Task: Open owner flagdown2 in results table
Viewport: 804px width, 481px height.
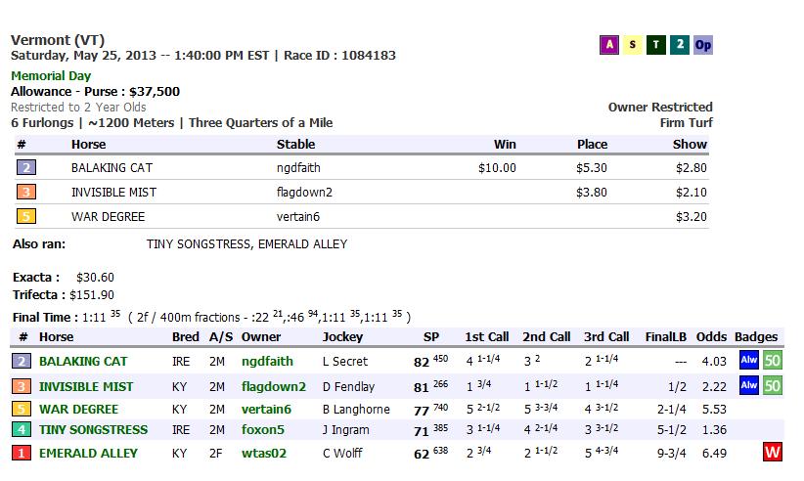Action: (273, 387)
